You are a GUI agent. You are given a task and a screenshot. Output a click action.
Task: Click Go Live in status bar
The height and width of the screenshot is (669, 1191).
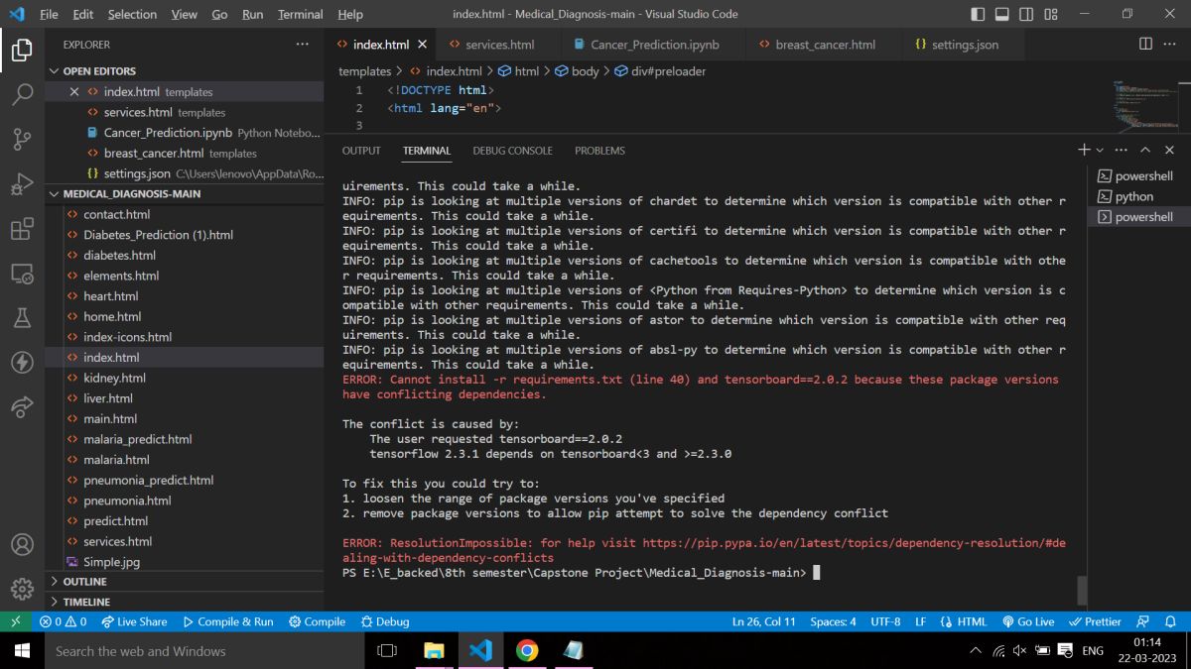pyautogui.click(x=1027, y=621)
